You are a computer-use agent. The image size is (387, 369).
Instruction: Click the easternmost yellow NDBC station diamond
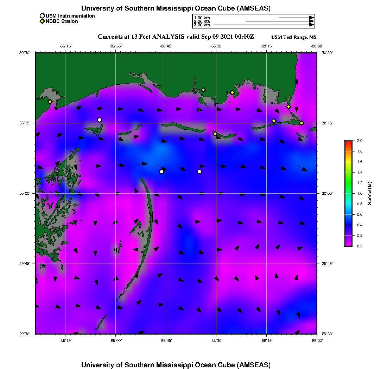point(302,123)
